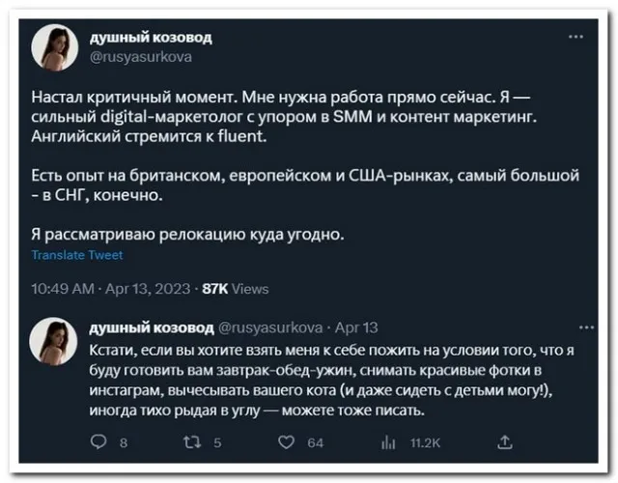Screen dimensions: 618x483
Task: Open more options on the reply tweet
Action: (x=576, y=327)
